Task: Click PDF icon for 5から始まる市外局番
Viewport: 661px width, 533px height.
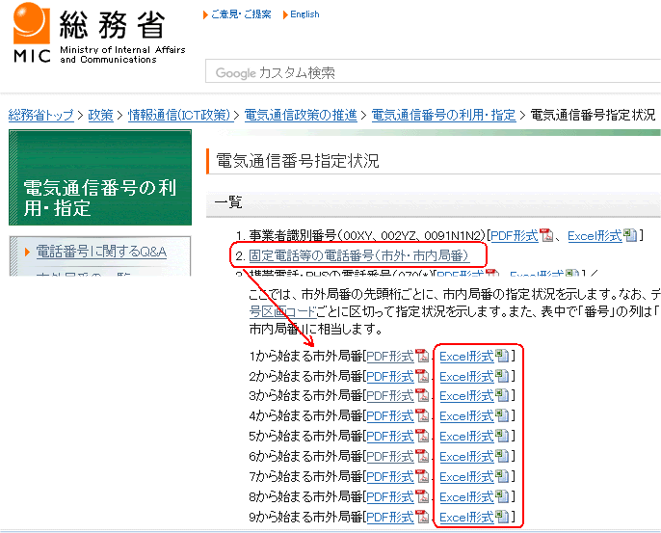Action: (x=422, y=436)
